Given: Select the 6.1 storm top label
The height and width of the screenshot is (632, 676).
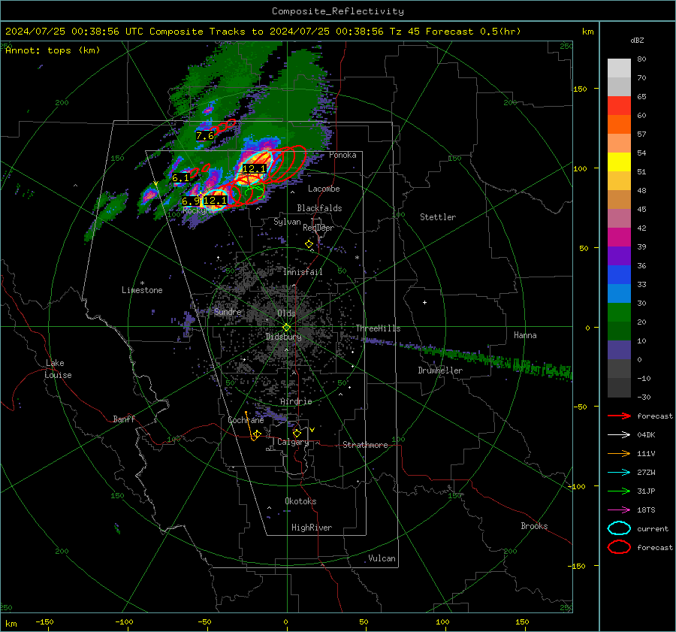Looking at the screenshot, I should click(x=180, y=178).
